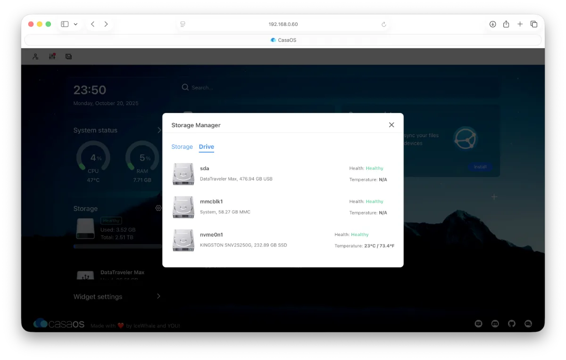
Task: Click the mmcblk1 drive icon
Action: click(183, 207)
